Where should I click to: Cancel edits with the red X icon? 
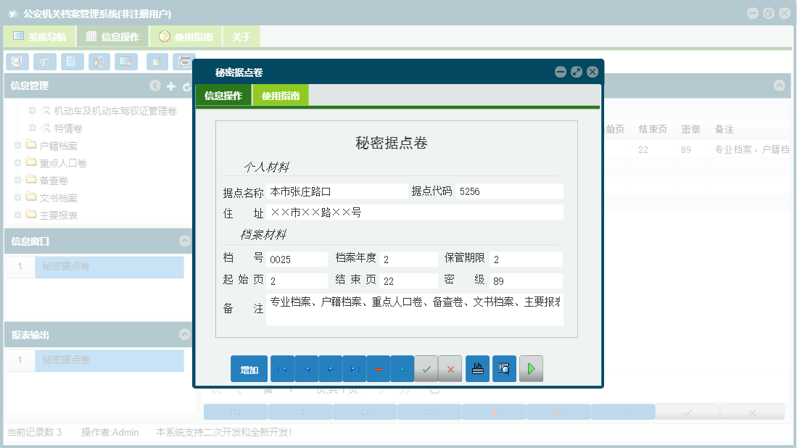coord(450,368)
